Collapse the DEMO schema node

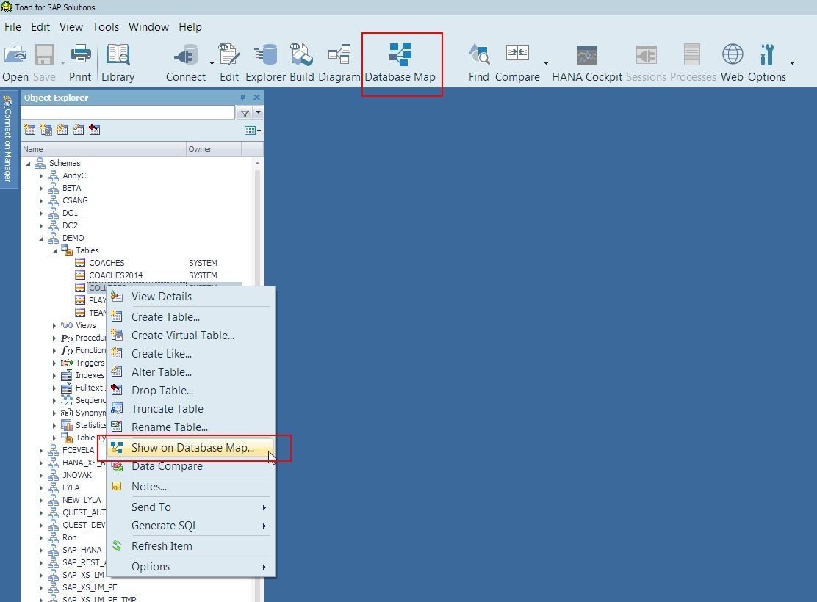(41, 239)
